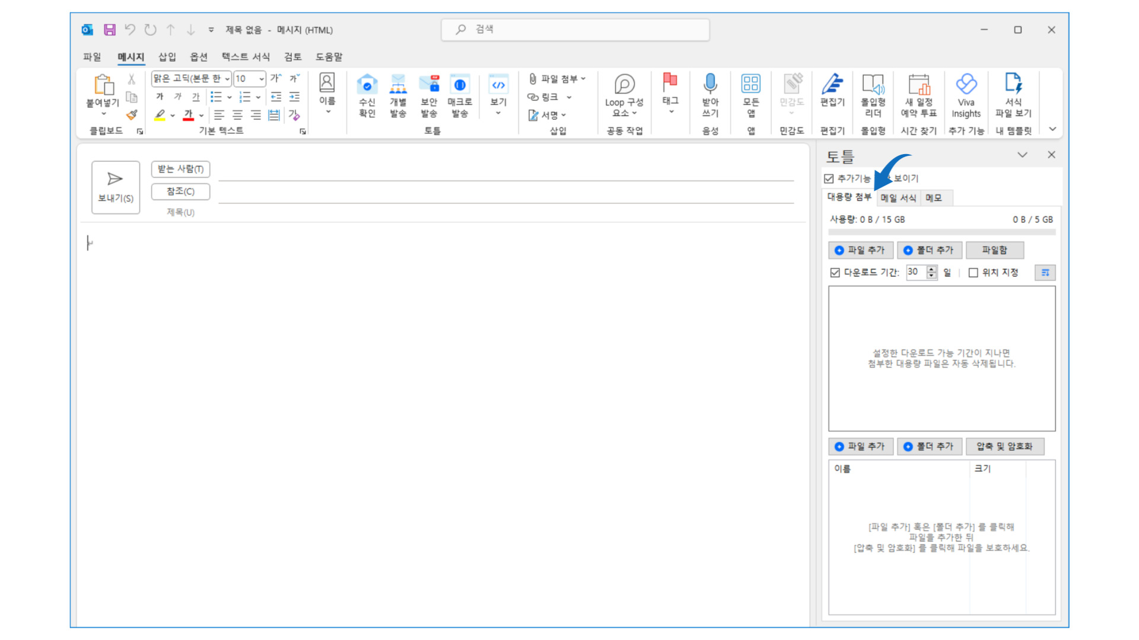
Task: Toggle the 추가기능 checkbox in the 토틀 panel
Action: 829,178
